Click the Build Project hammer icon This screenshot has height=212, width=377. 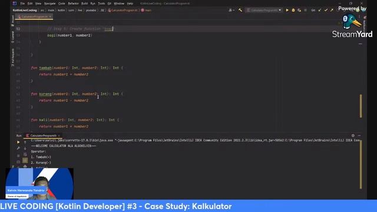coord(240,10)
